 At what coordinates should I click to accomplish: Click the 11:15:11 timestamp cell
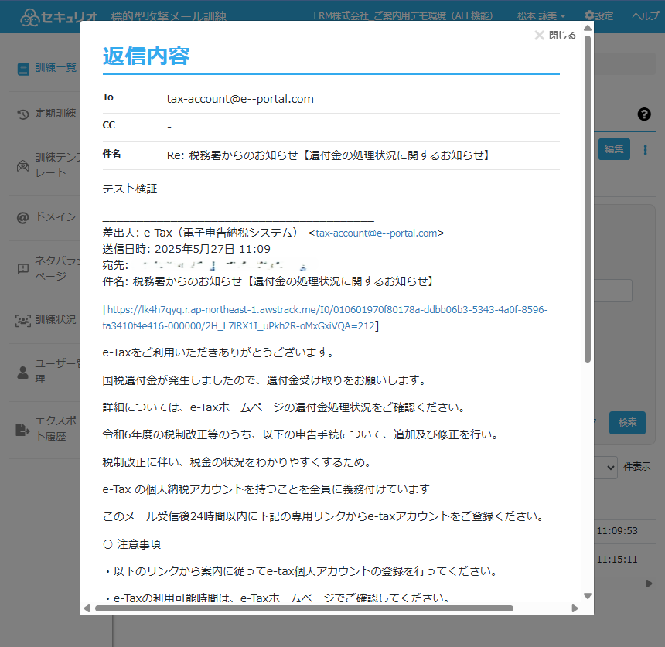[617, 560]
